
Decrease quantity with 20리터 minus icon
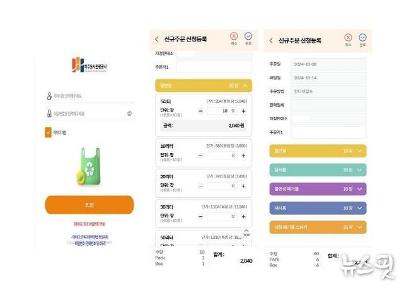pyautogui.click(x=200, y=186)
